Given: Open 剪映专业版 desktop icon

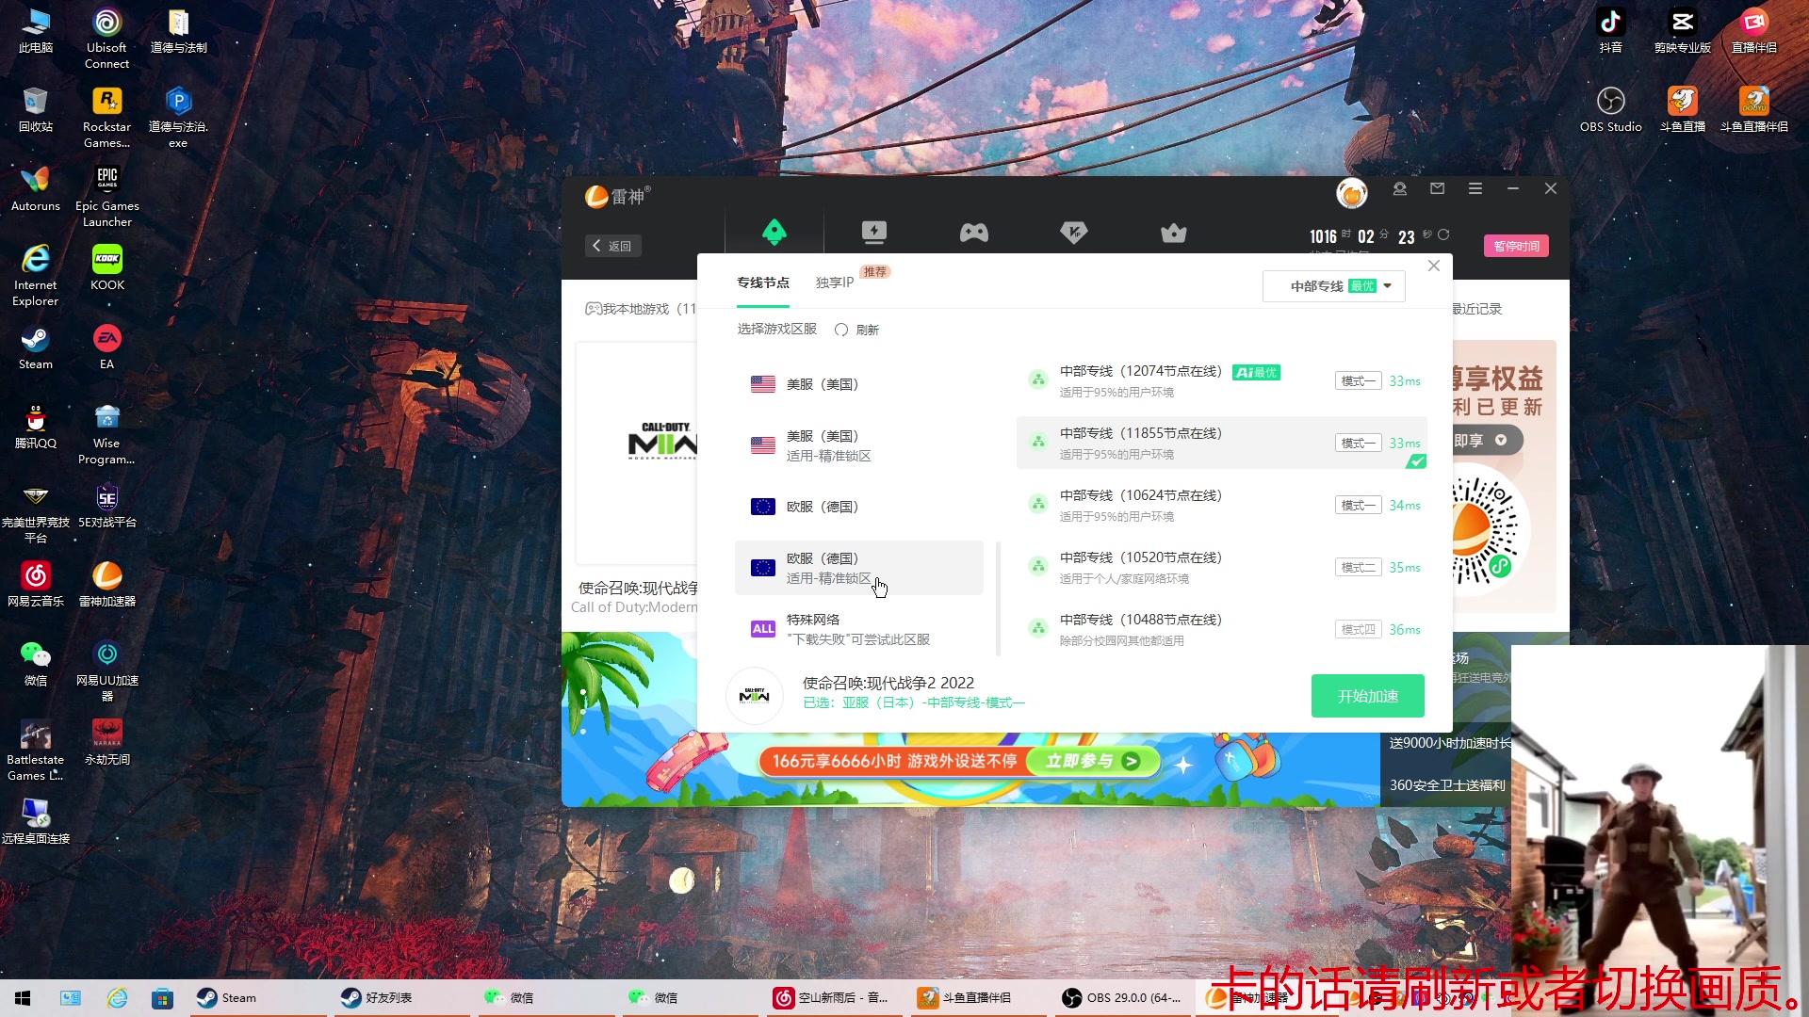Looking at the screenshot, I should tap(1682, 30).
